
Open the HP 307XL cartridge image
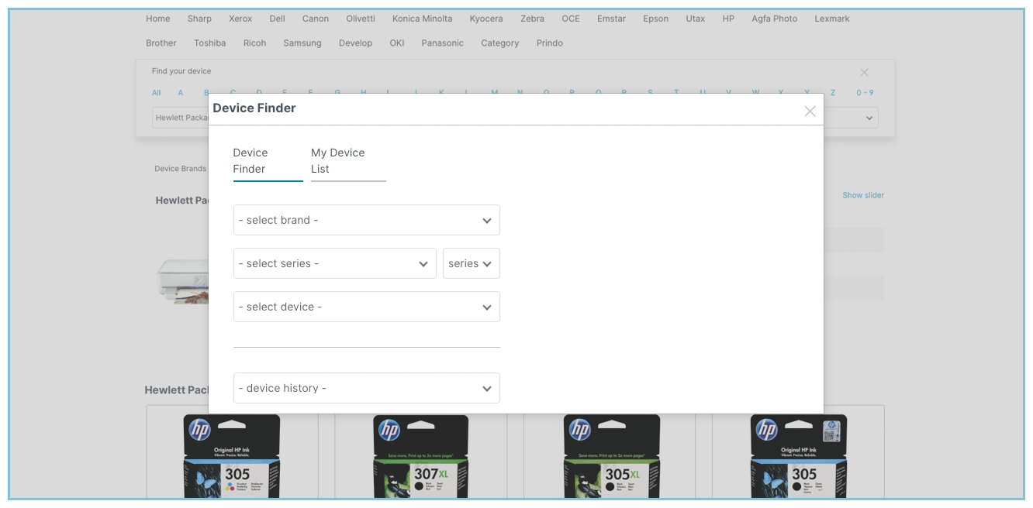[x=421, y=456]
